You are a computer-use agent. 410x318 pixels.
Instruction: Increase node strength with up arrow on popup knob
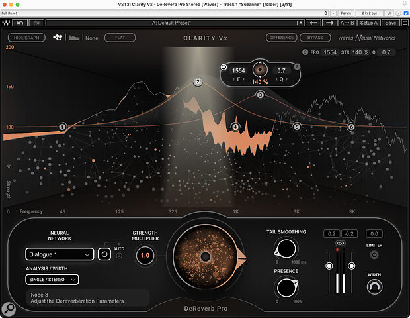[260, 62]
